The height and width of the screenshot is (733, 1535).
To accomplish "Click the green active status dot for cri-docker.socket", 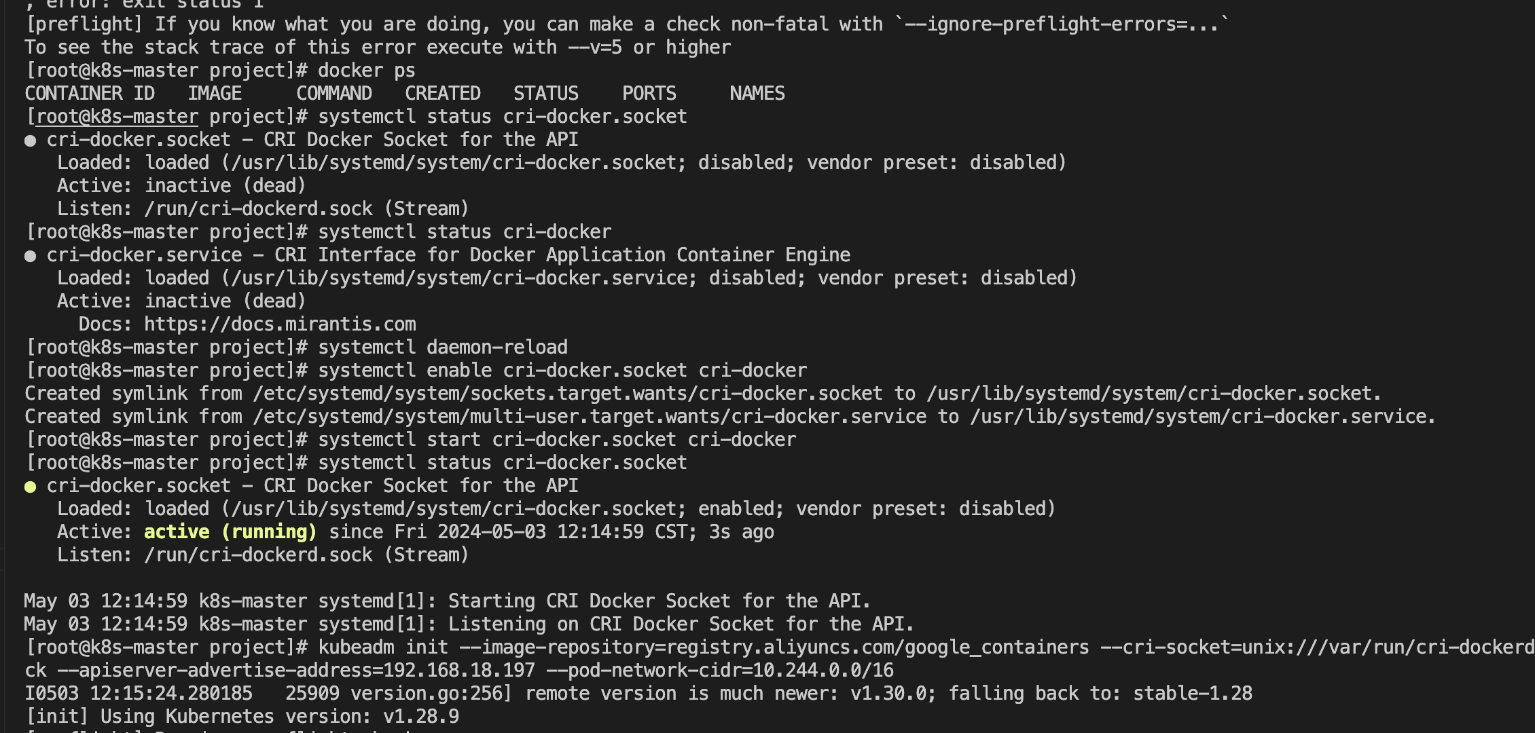I will pos(30,487).
